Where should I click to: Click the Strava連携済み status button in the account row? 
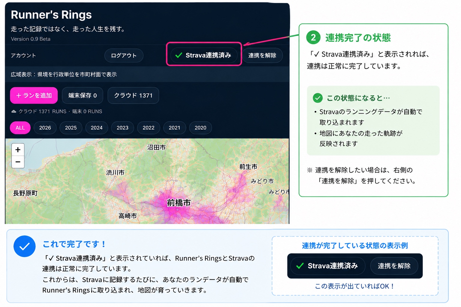[x=204, y=55]
